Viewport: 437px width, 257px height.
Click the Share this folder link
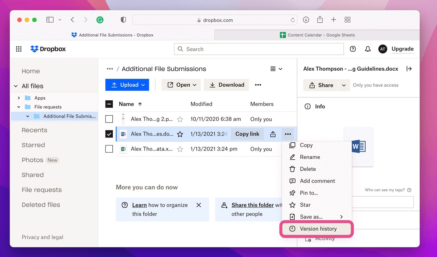pos(253,205)
